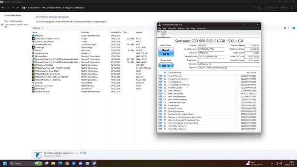297x167 pixels.
Task: Open the Function menu in CrystalDiskInfo
Action: pos(172,28)
